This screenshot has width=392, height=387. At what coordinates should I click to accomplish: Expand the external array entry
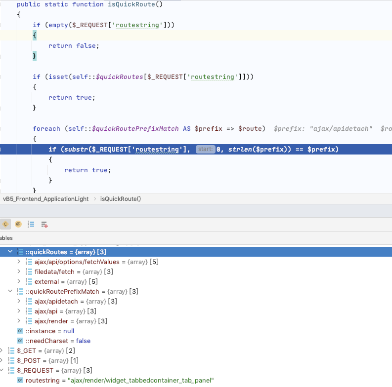click(x=19, y=281)
